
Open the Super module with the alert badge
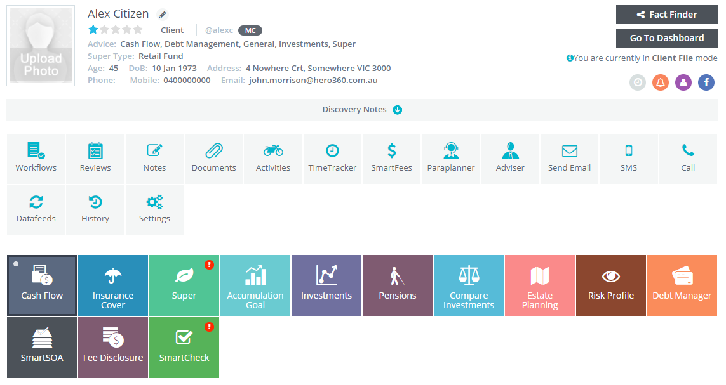[x=184, y=285]
